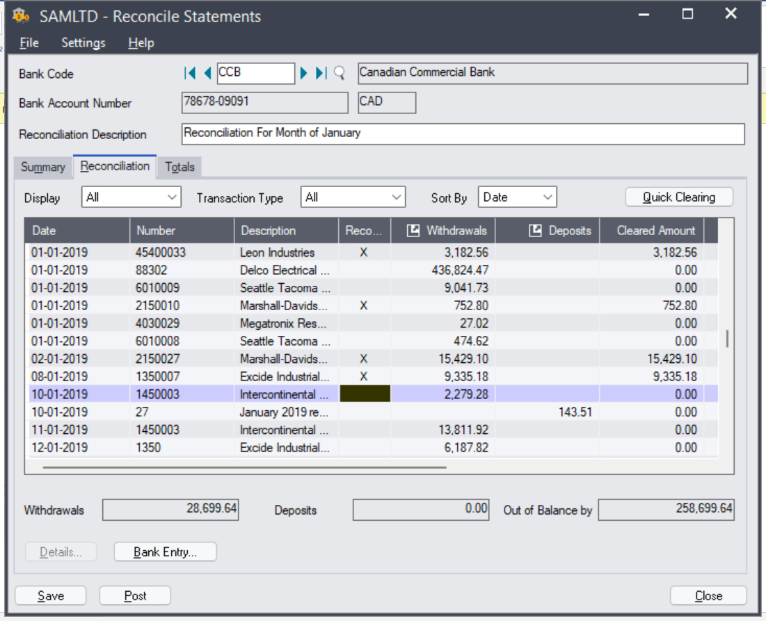The width and height of the screenshot is (766, 621).
Task: Change Sort By using its dropdown
Action: 547,197
